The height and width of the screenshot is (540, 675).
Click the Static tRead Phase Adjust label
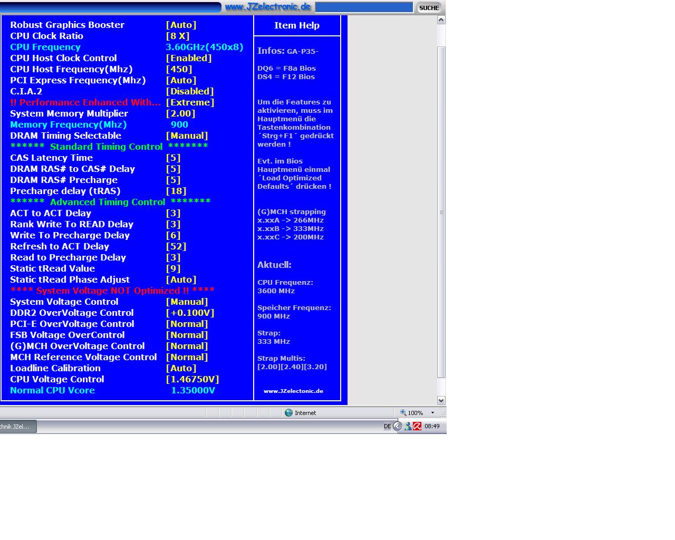pos(70,279)
